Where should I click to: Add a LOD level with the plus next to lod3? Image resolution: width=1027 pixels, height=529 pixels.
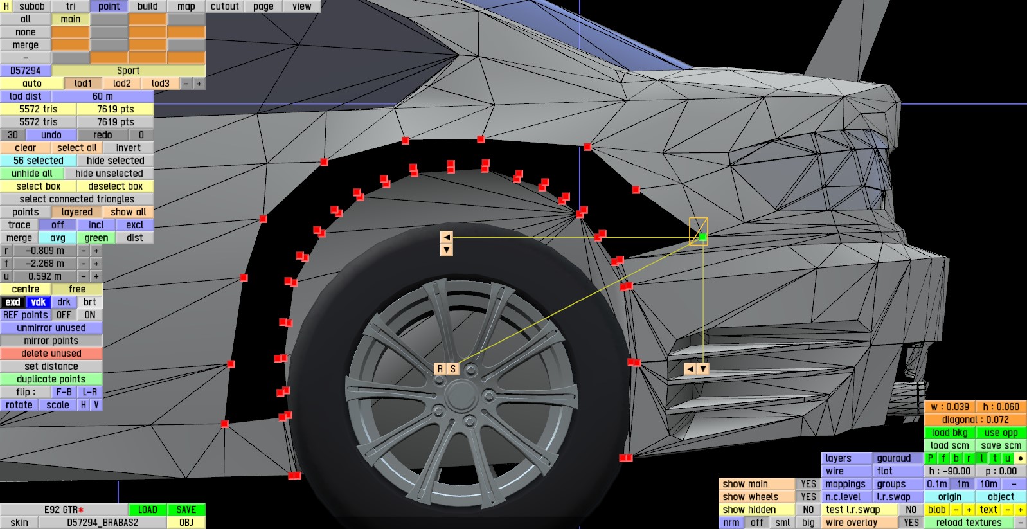pos(199,84)
